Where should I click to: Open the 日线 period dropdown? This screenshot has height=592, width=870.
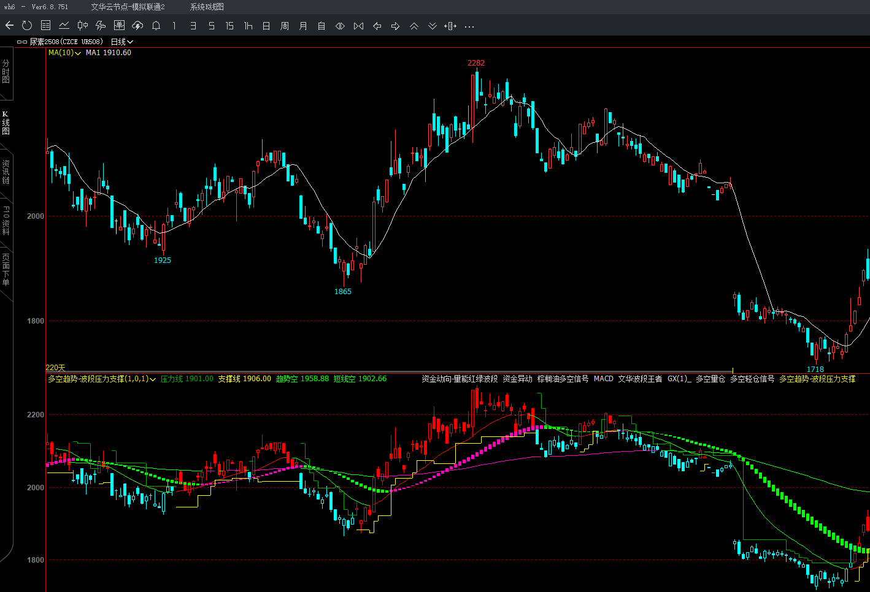121,42
